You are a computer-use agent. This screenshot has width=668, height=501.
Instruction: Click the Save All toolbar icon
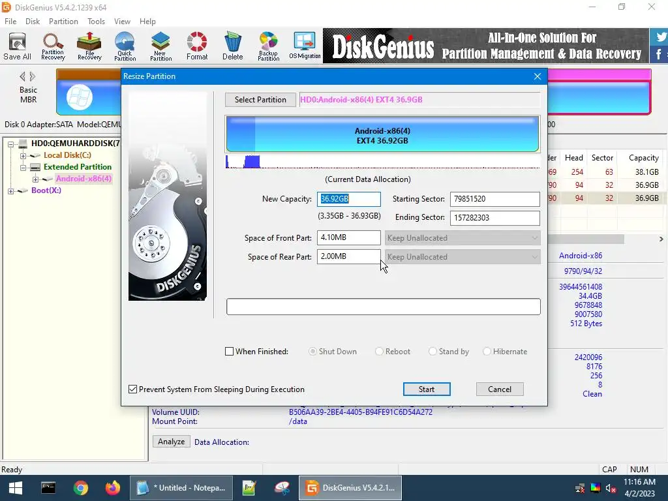pos(17,46)
